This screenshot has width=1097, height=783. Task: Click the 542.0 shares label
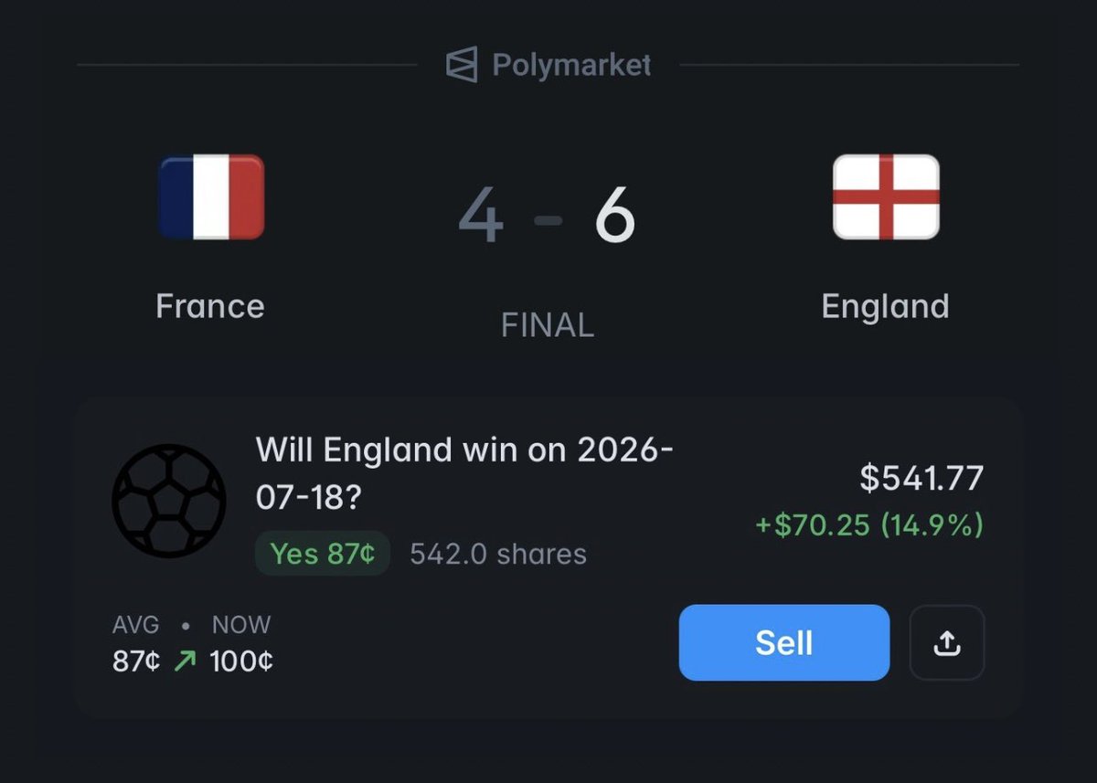498,554
